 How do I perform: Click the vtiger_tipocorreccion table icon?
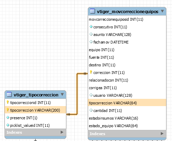(x=9, y=94)
